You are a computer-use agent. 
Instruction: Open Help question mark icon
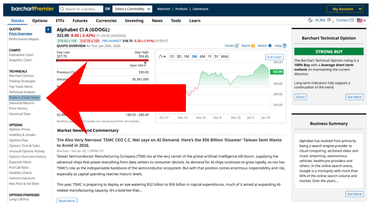284,45
